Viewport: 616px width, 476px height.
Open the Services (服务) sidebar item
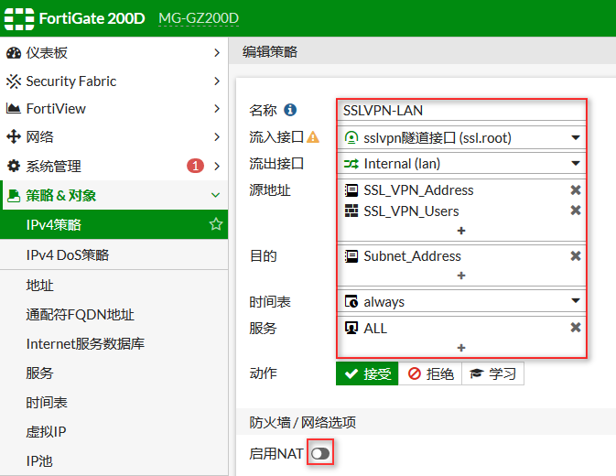(x=113, y=373)
